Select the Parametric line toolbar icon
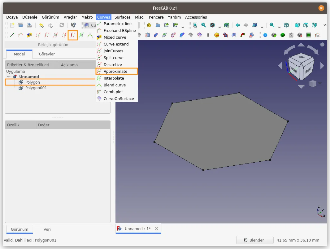Screen dimensions: 330x249 12,35
